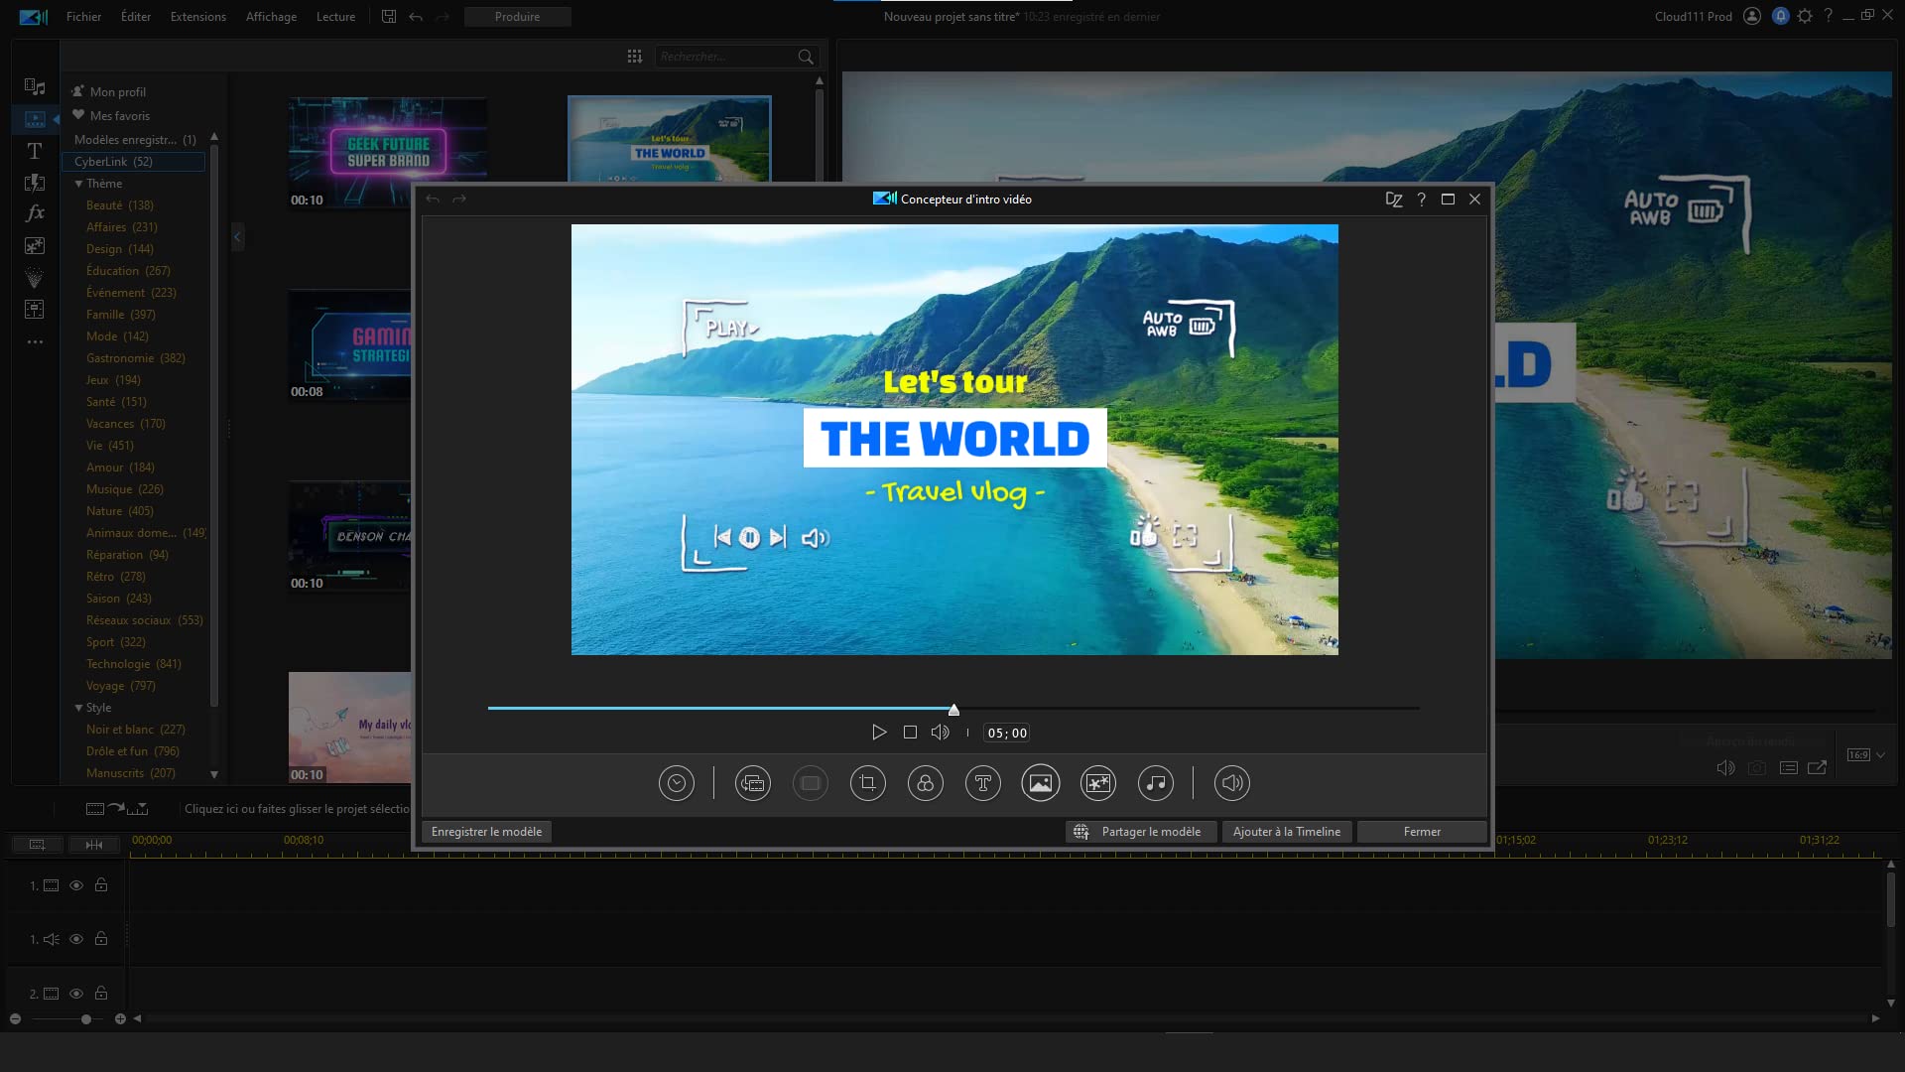Add background music with the music note icon

(x=1156, y=783)
